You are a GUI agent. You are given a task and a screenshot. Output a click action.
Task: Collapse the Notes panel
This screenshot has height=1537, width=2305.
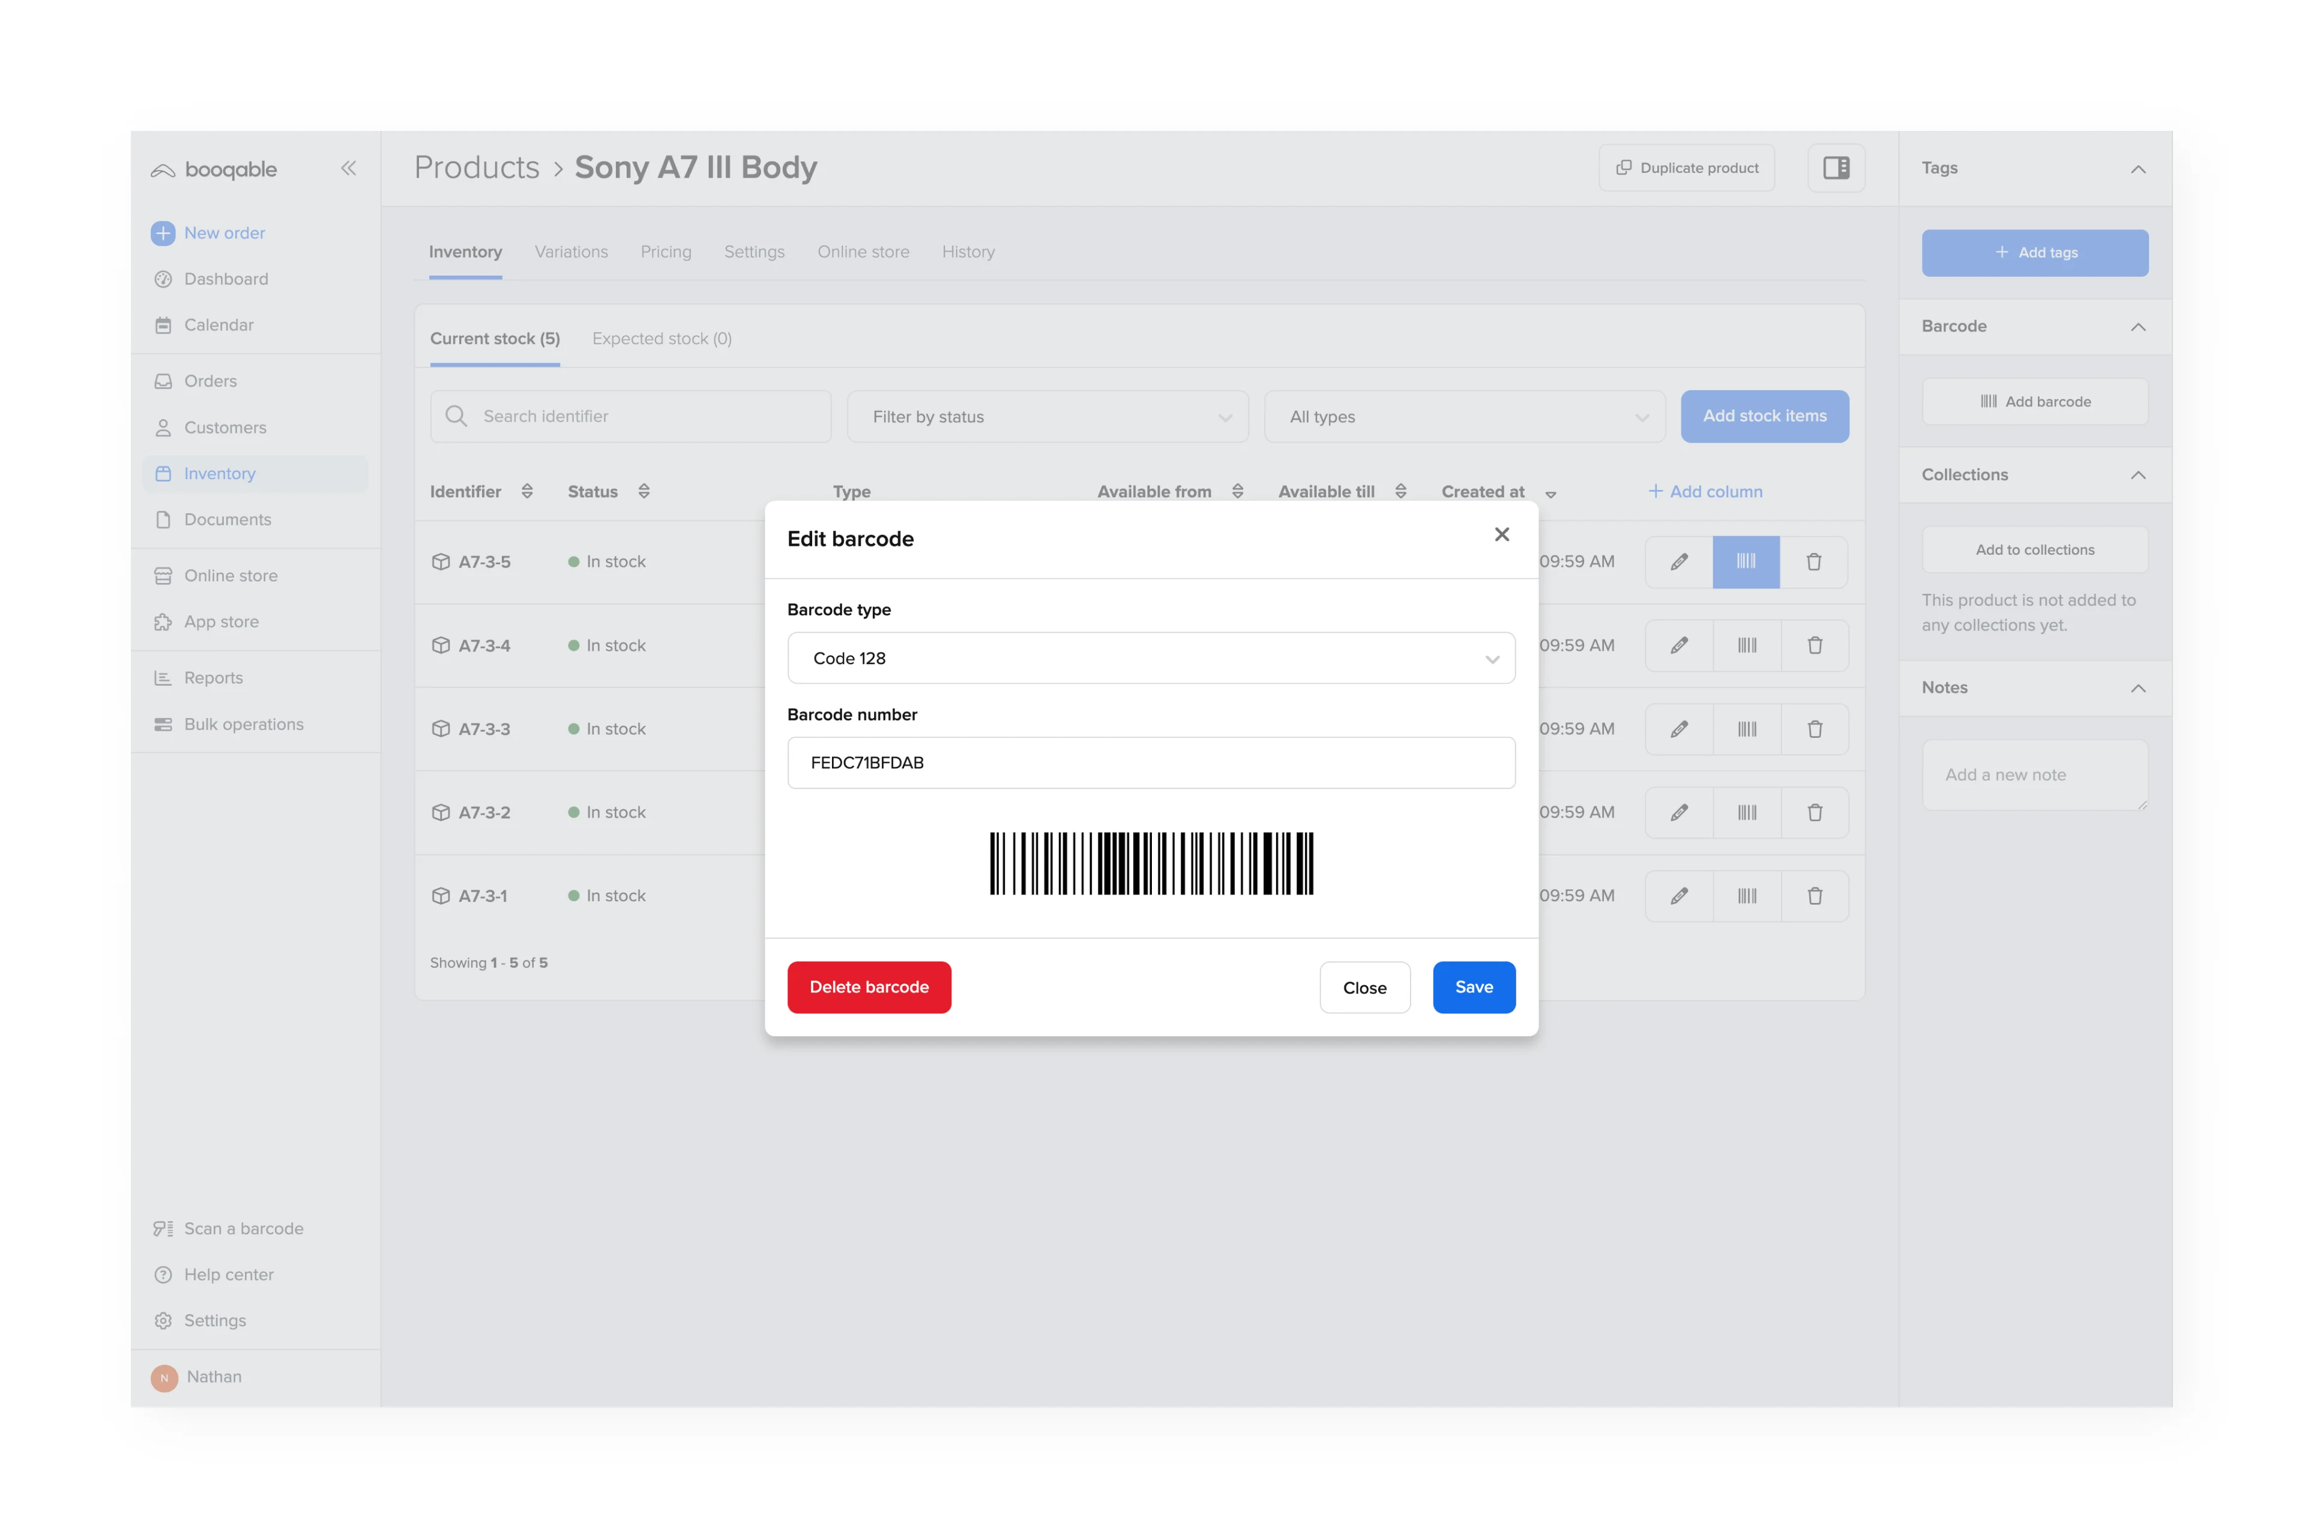(x=2138, y=688)
